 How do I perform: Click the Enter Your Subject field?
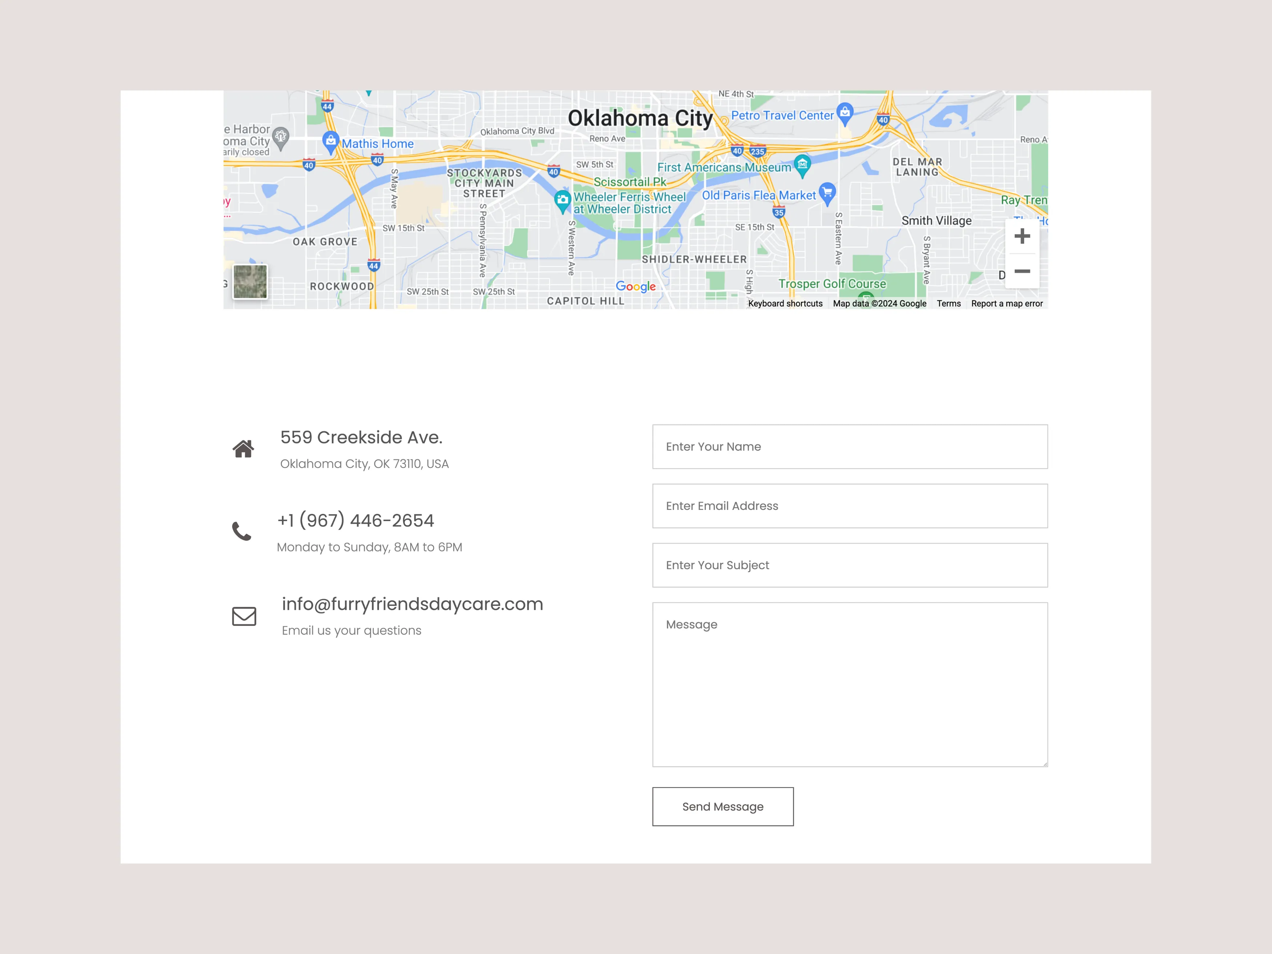tap(850, 565)
